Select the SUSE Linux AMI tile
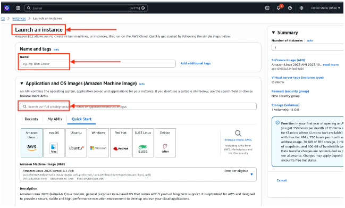Image resolution: width=345 pixels, height=208 pixels. (x=143, y=143)
